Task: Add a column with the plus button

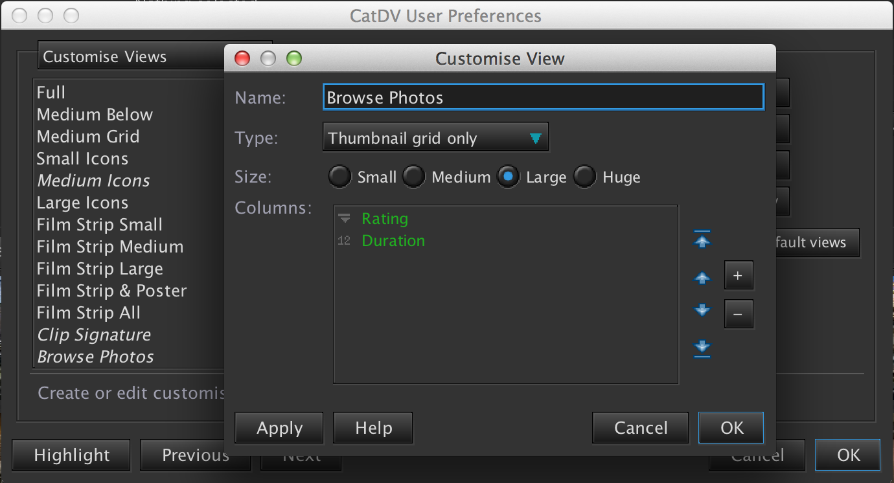Action: coord(738,276)
